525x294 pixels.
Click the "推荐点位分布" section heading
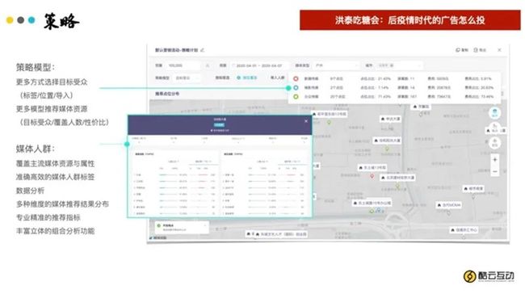(x=167, y=94)
